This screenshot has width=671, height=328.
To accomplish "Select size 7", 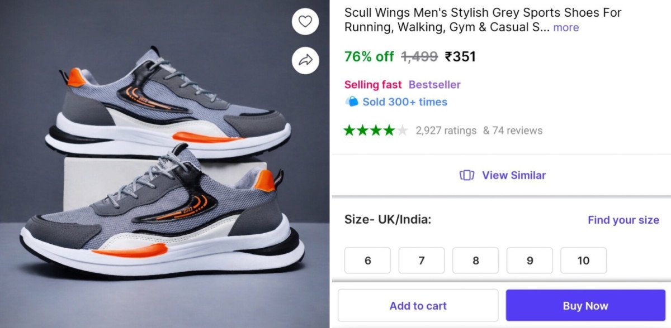I will point(422,261).
